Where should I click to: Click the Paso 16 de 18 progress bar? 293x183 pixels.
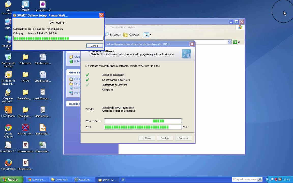tap(143, 121)
